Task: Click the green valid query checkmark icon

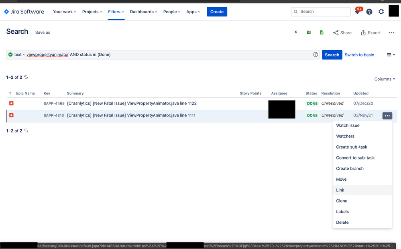Action: [x=10, y=55]
